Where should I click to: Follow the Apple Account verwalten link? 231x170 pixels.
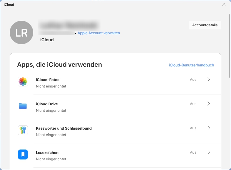pos(99,33)
